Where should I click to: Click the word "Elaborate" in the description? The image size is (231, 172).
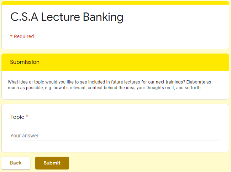196,82
